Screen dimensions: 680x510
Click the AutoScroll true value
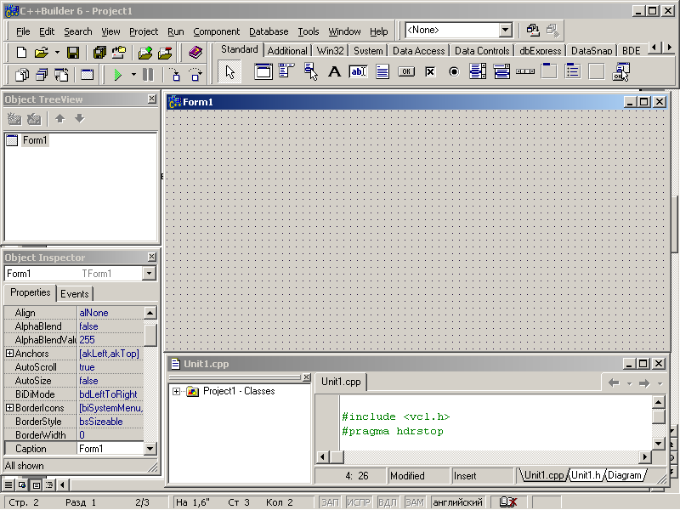coord(110,367)
